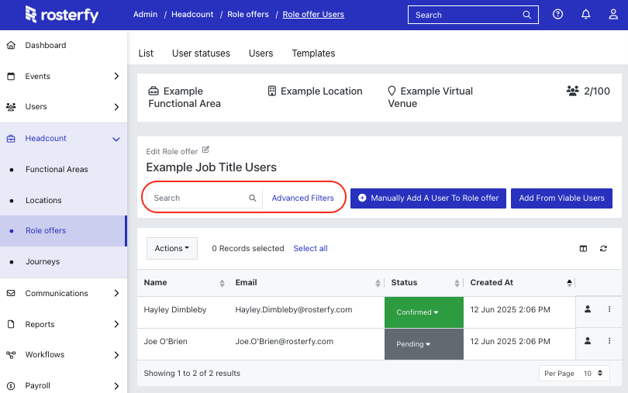Switch to the Templates tab
The width and height of the screenshot is (628, 393).
pyautogui.click(x=313, y=53)
